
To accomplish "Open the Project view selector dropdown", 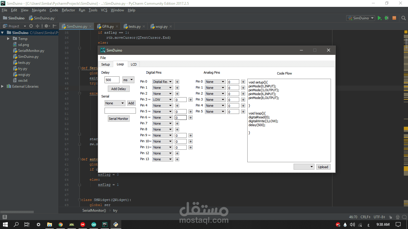I will coord(14,26).
